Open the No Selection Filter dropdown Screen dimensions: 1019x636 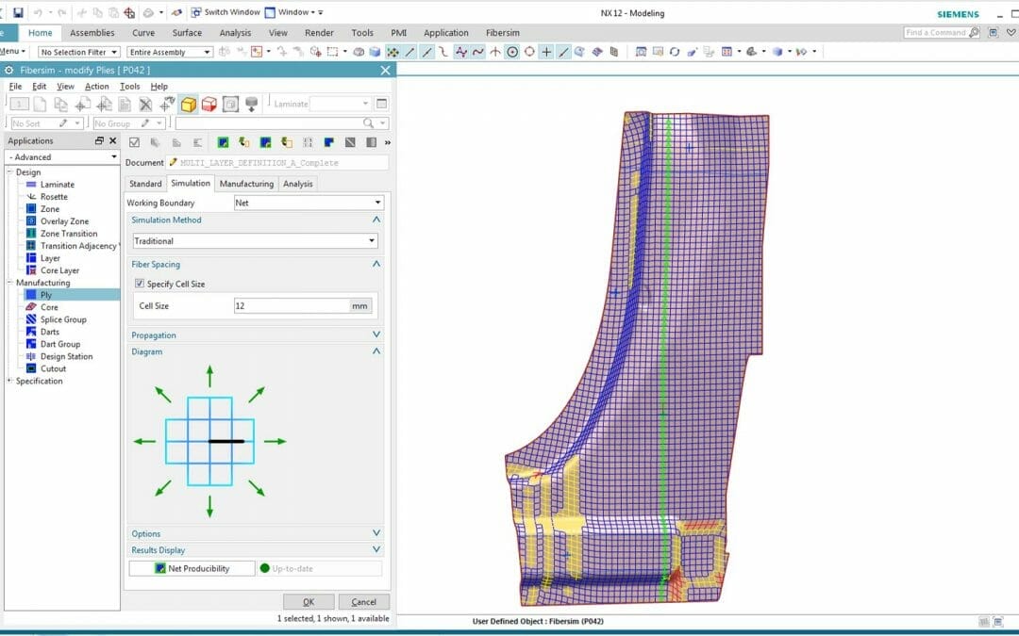point(78,52)
